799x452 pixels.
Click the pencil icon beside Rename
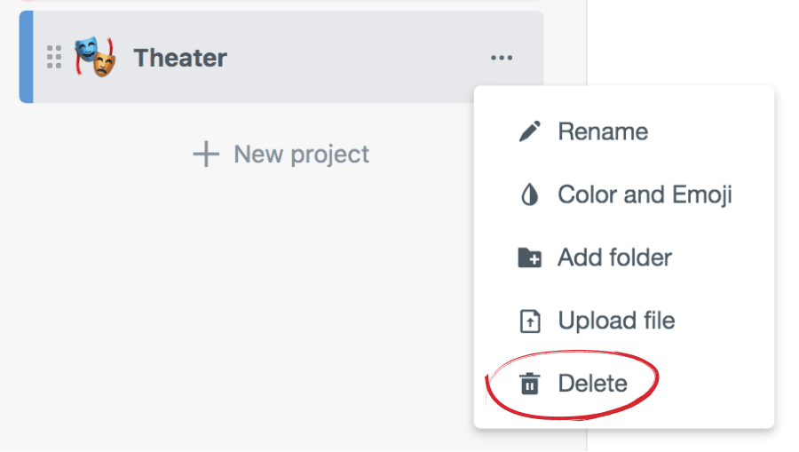click(x=529, y=132)
